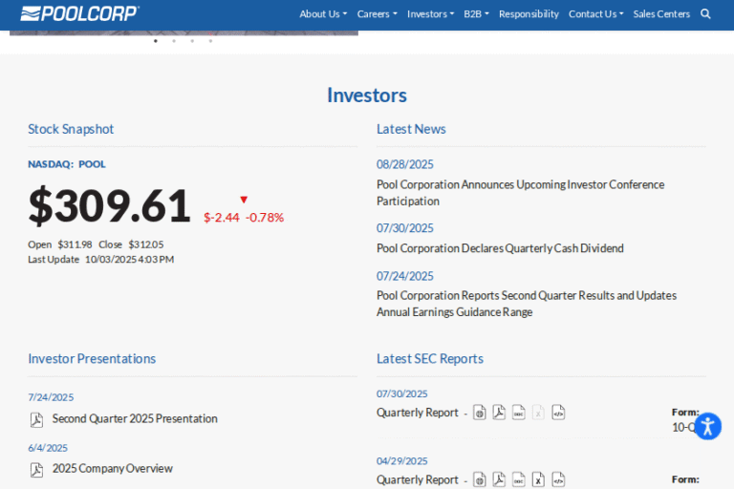Expand the B2B dropdown menu
Screen dimensions: 734x489
tap(476, 14)
